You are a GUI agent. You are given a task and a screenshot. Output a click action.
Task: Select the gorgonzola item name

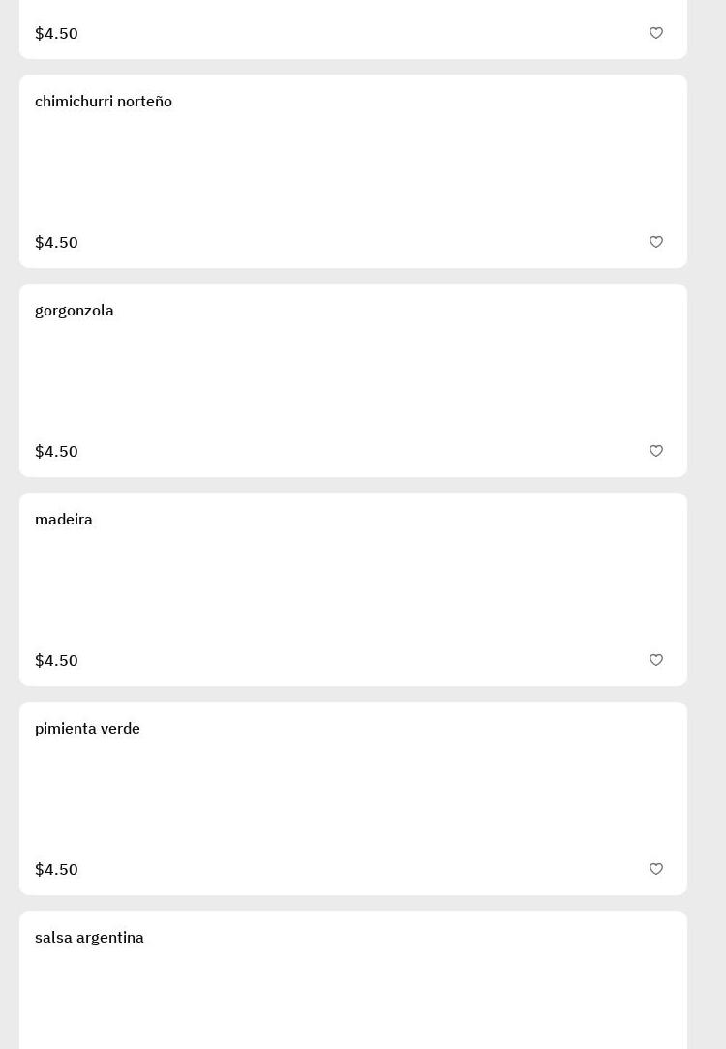click(x=75, y=311)
